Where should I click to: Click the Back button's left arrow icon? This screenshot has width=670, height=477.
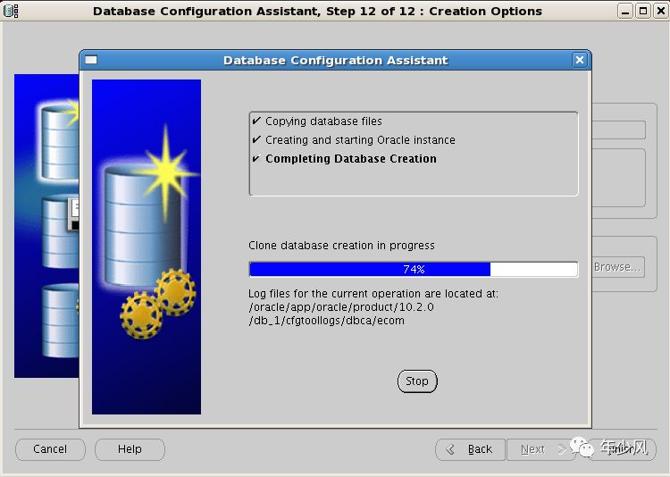pos(450,449)
